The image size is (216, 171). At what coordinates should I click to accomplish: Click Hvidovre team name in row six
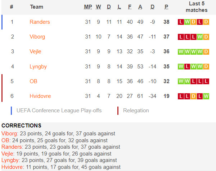[40, 96]
